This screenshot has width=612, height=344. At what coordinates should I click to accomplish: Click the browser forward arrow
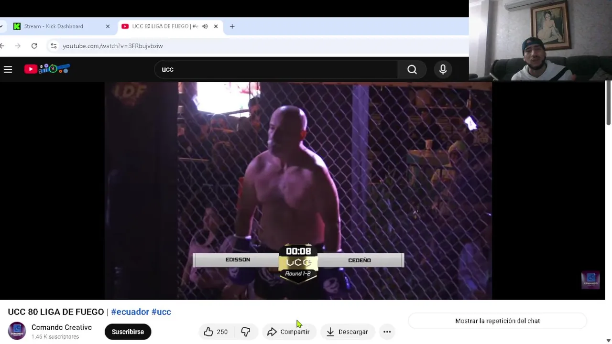[x=18, y=46]
